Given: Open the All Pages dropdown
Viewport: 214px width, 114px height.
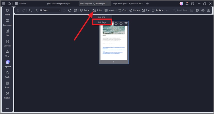Looking at the screenshot, I should [50, 10].
